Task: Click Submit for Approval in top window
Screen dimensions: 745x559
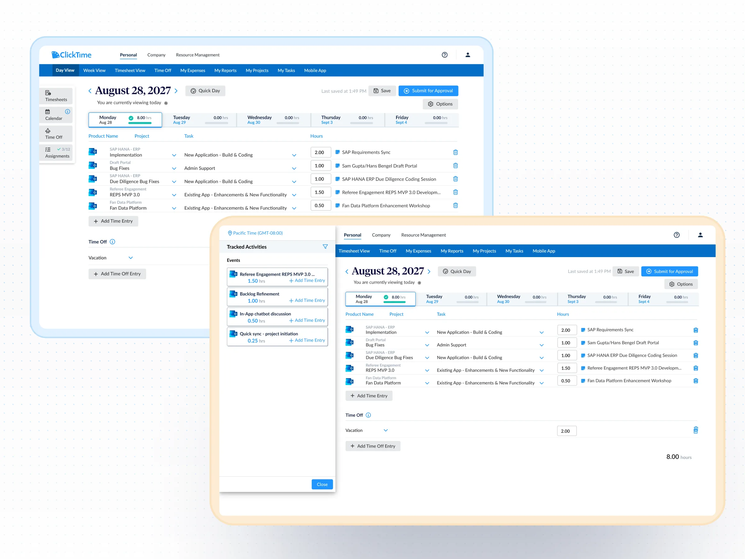Action: 428,91
